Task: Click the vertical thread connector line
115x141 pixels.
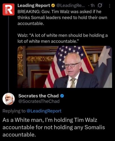Action: [x=8, y=54]
